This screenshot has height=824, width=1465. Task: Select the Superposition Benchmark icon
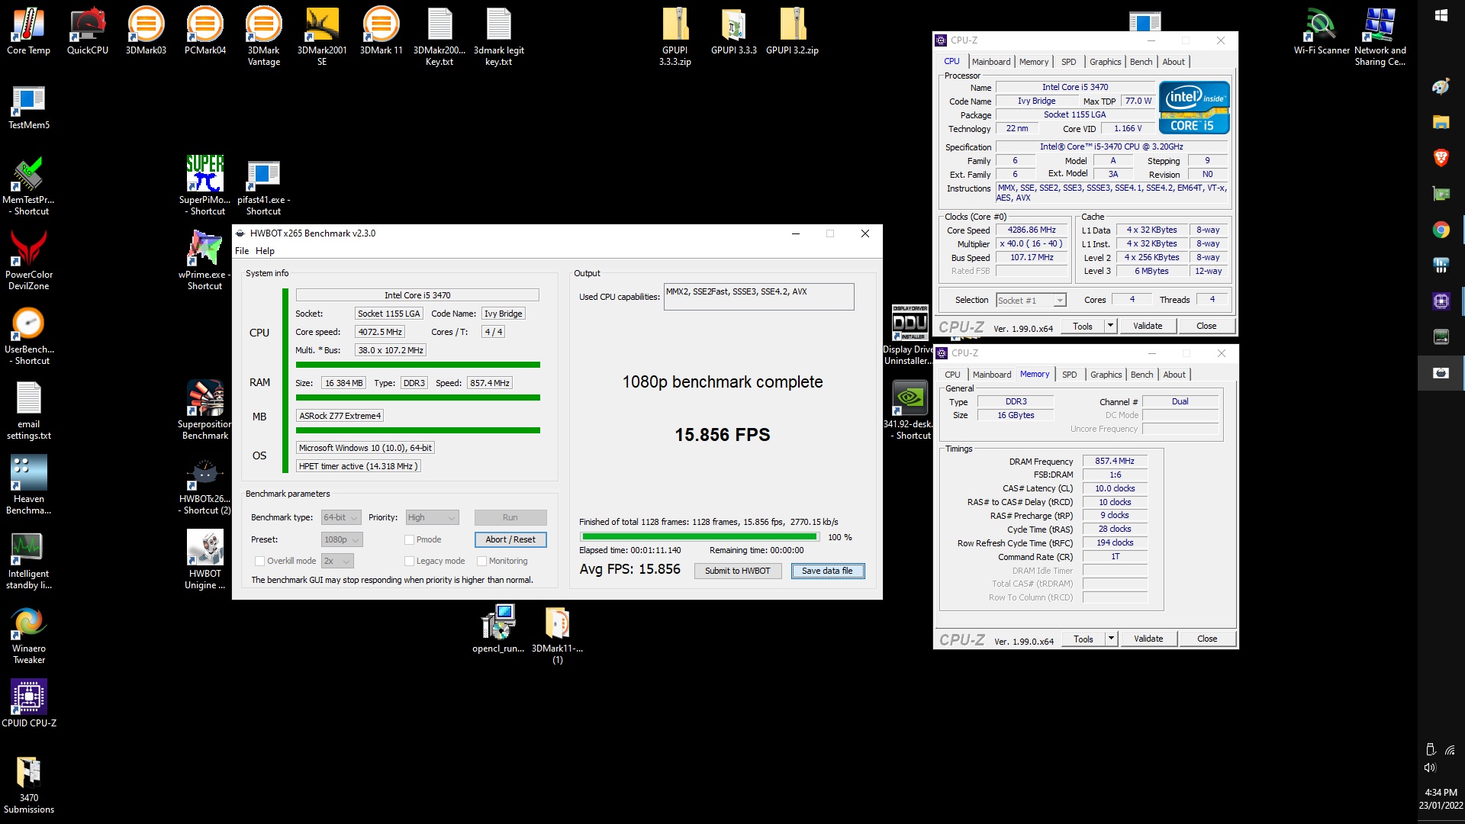point(205,410)
